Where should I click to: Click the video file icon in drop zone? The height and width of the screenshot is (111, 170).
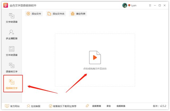pyautogui.click(x=95, y=58)
